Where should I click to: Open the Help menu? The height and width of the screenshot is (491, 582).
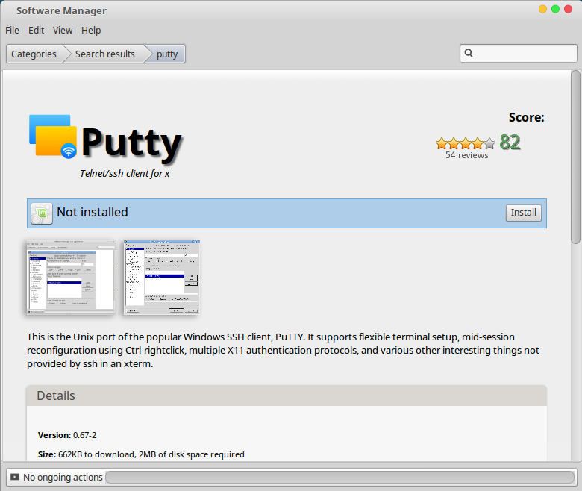click(x=91, y=30)
